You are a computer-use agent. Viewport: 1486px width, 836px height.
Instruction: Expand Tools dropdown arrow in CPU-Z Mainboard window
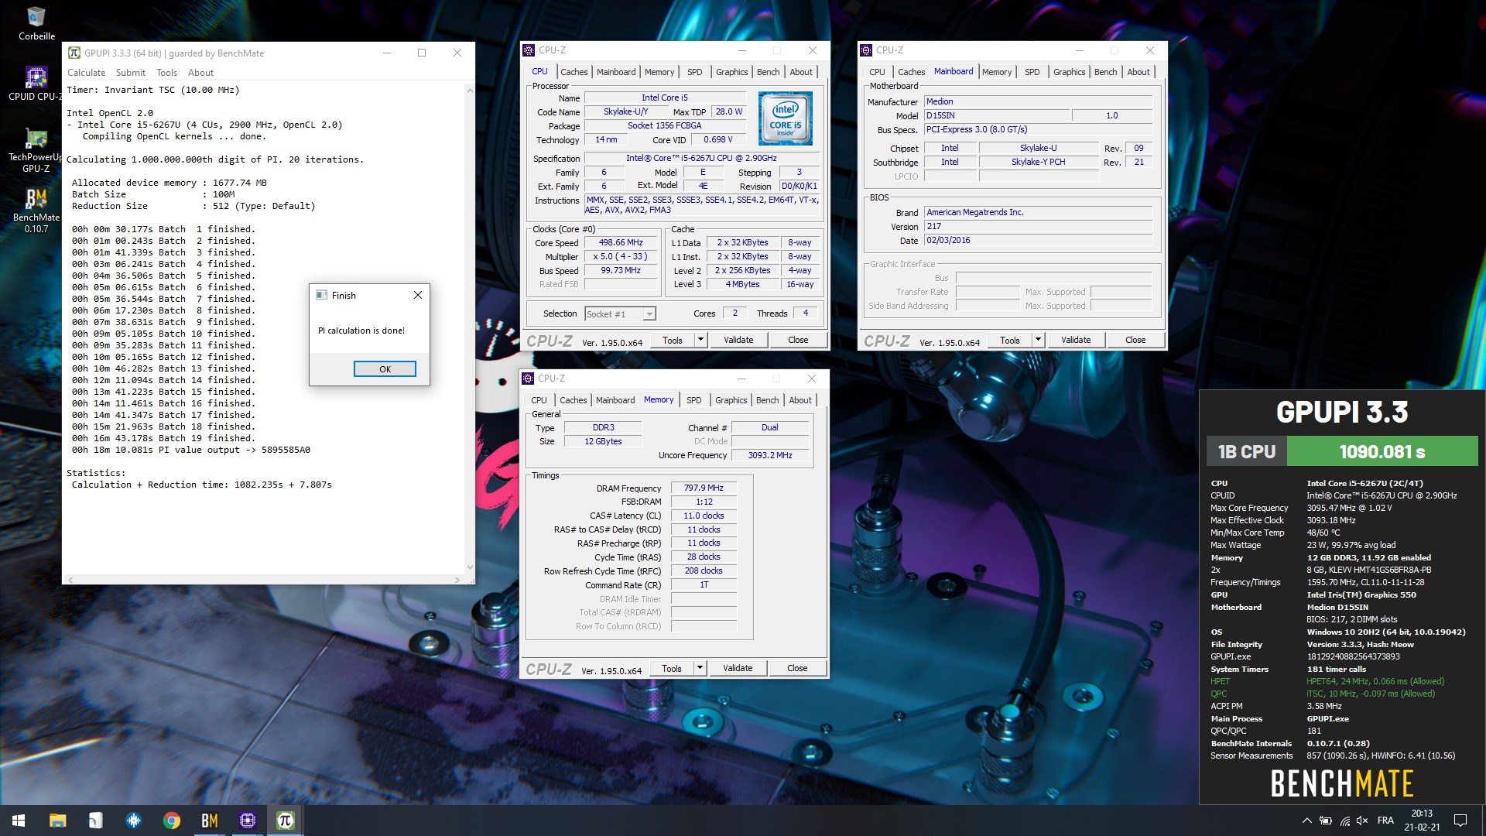pyautogui.click(x=1038, y=340)
